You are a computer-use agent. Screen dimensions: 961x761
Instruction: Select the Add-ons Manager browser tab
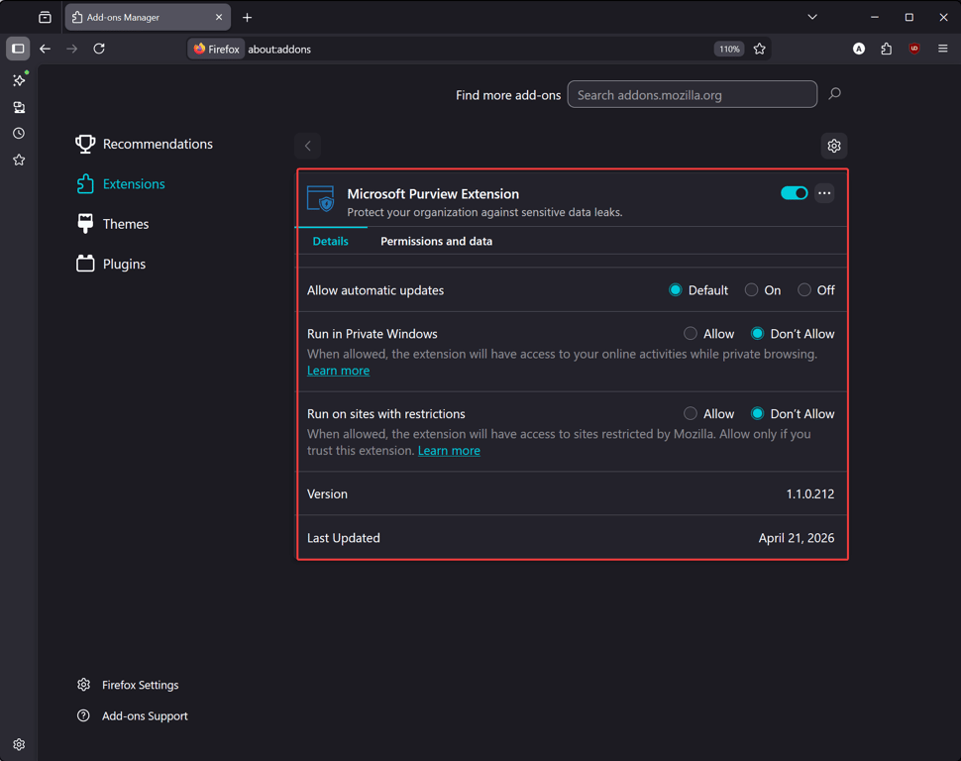(148, 17)
